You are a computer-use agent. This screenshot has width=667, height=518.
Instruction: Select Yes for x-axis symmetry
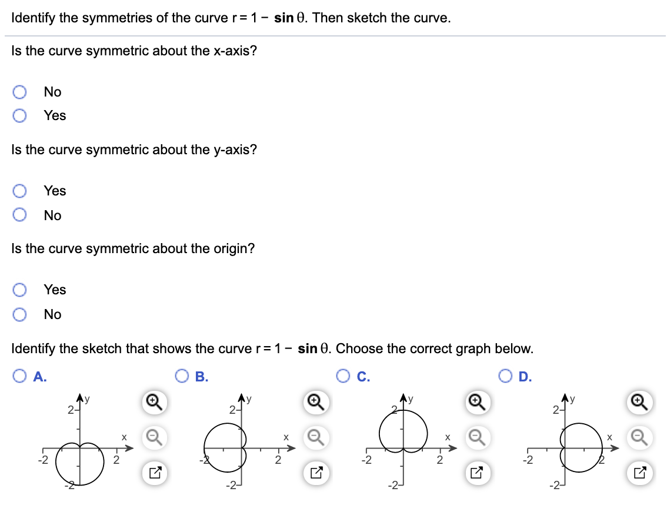(19, 115)
